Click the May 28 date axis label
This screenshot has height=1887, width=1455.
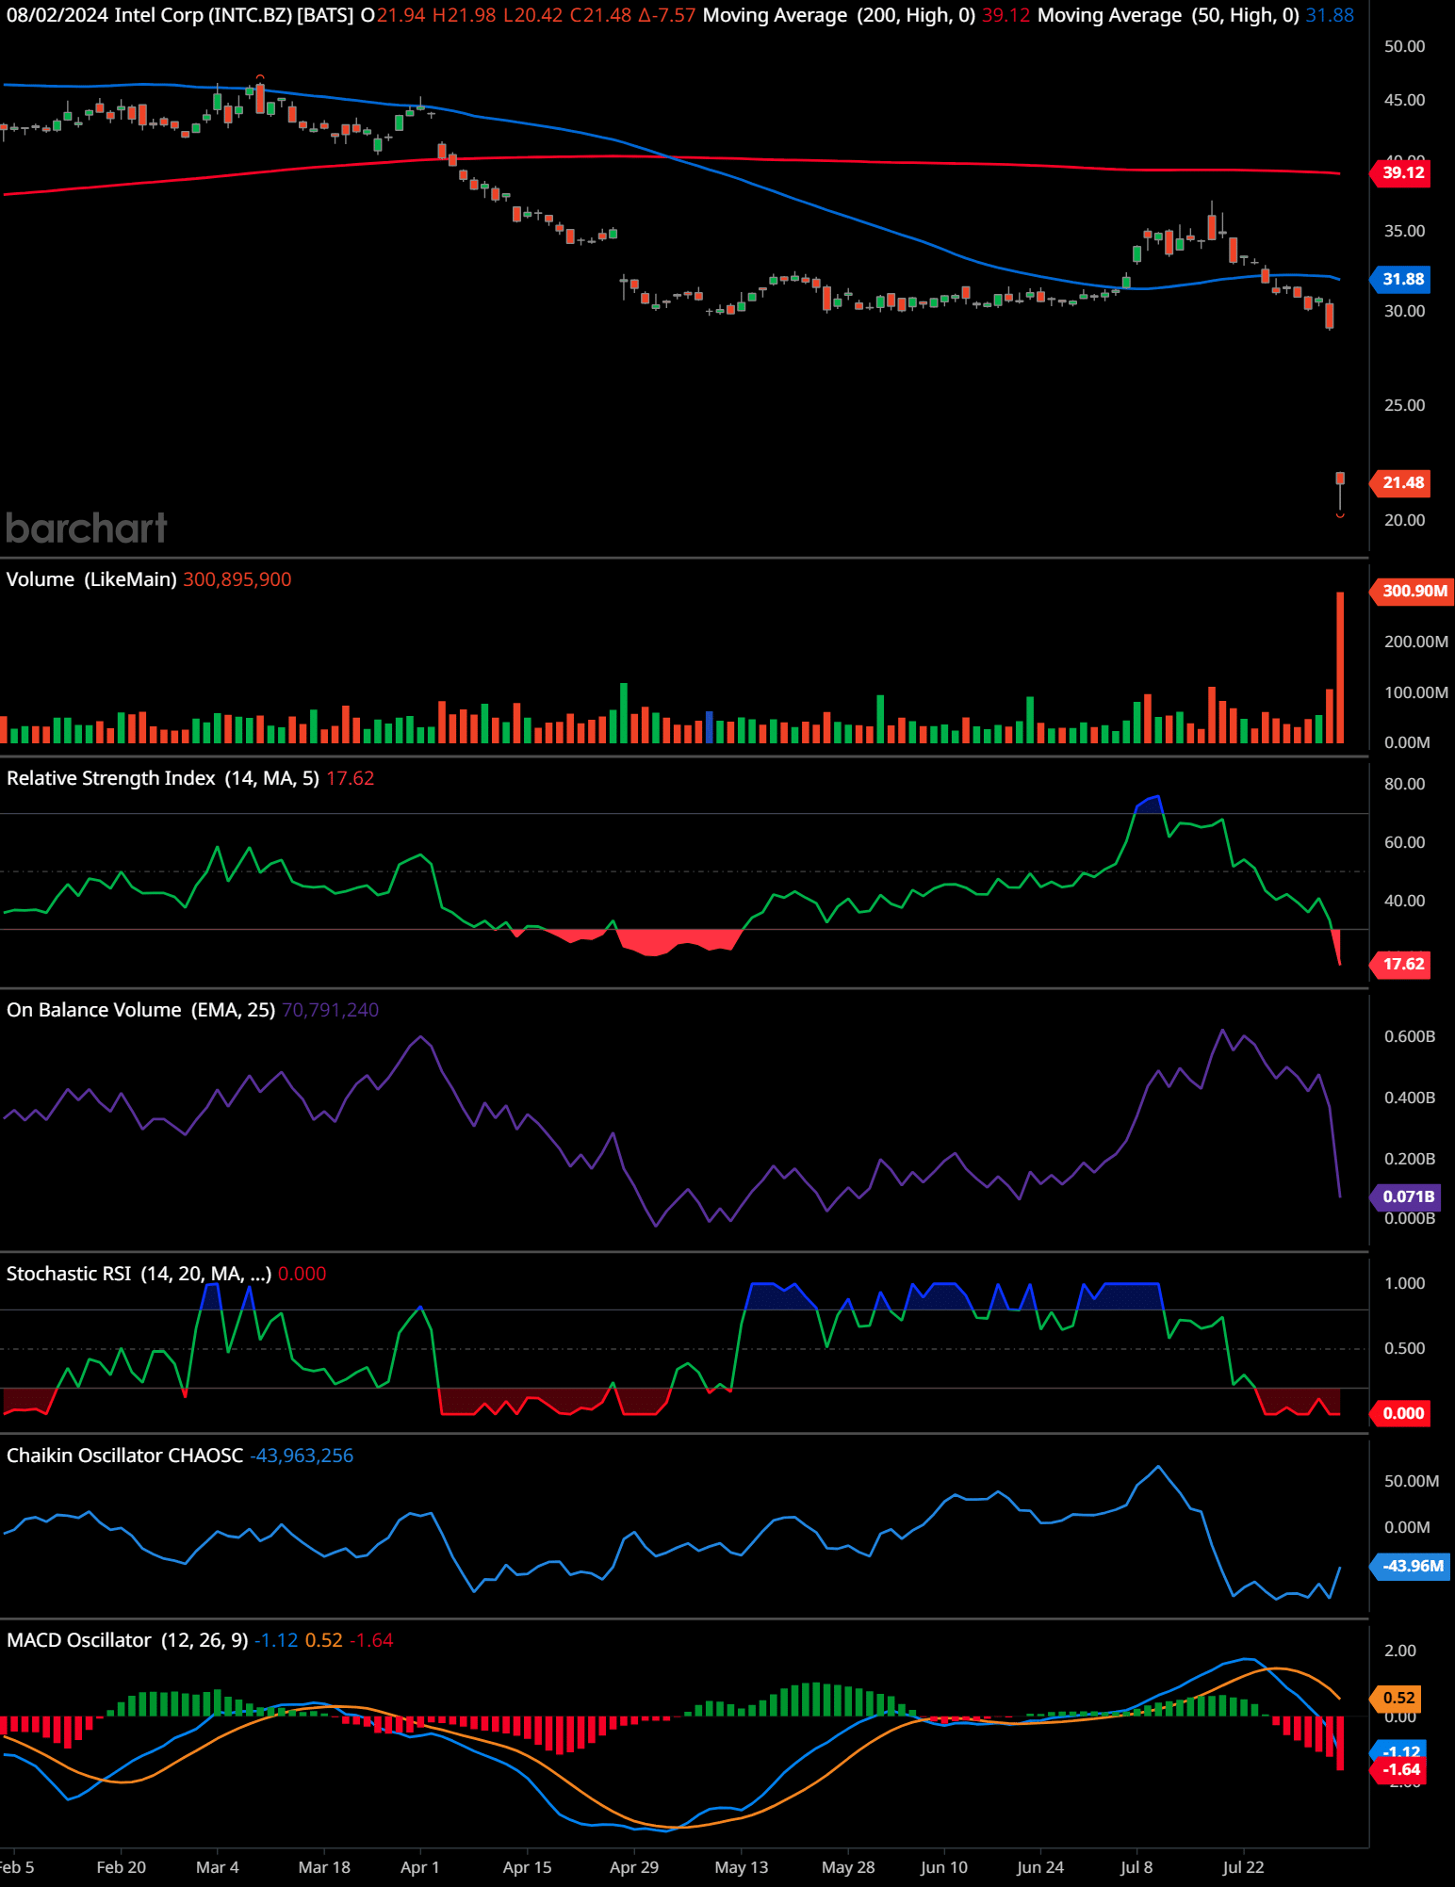coord(848,1867)
